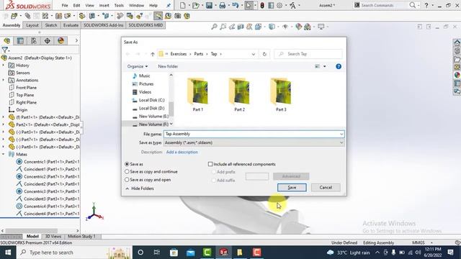Click 'Add a description' link
461x259 pixels.
click(182, 152)
